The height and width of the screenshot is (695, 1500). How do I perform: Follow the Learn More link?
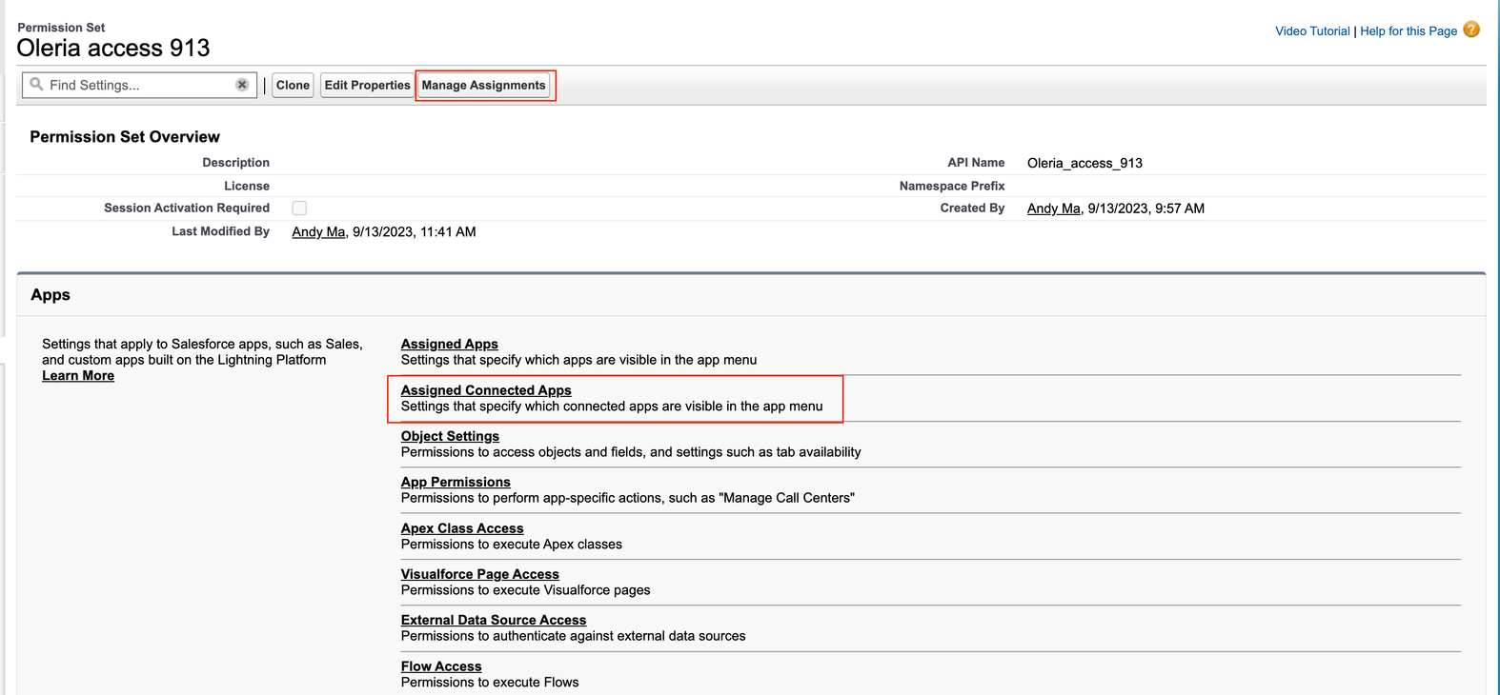tap(78, 375)
